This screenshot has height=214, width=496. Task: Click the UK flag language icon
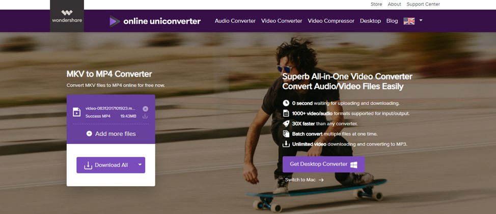409,21
